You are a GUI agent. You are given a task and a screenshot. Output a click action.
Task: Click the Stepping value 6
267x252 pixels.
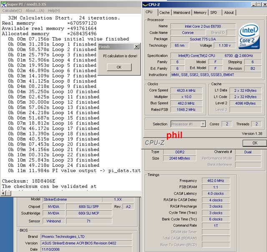point(253,62)
